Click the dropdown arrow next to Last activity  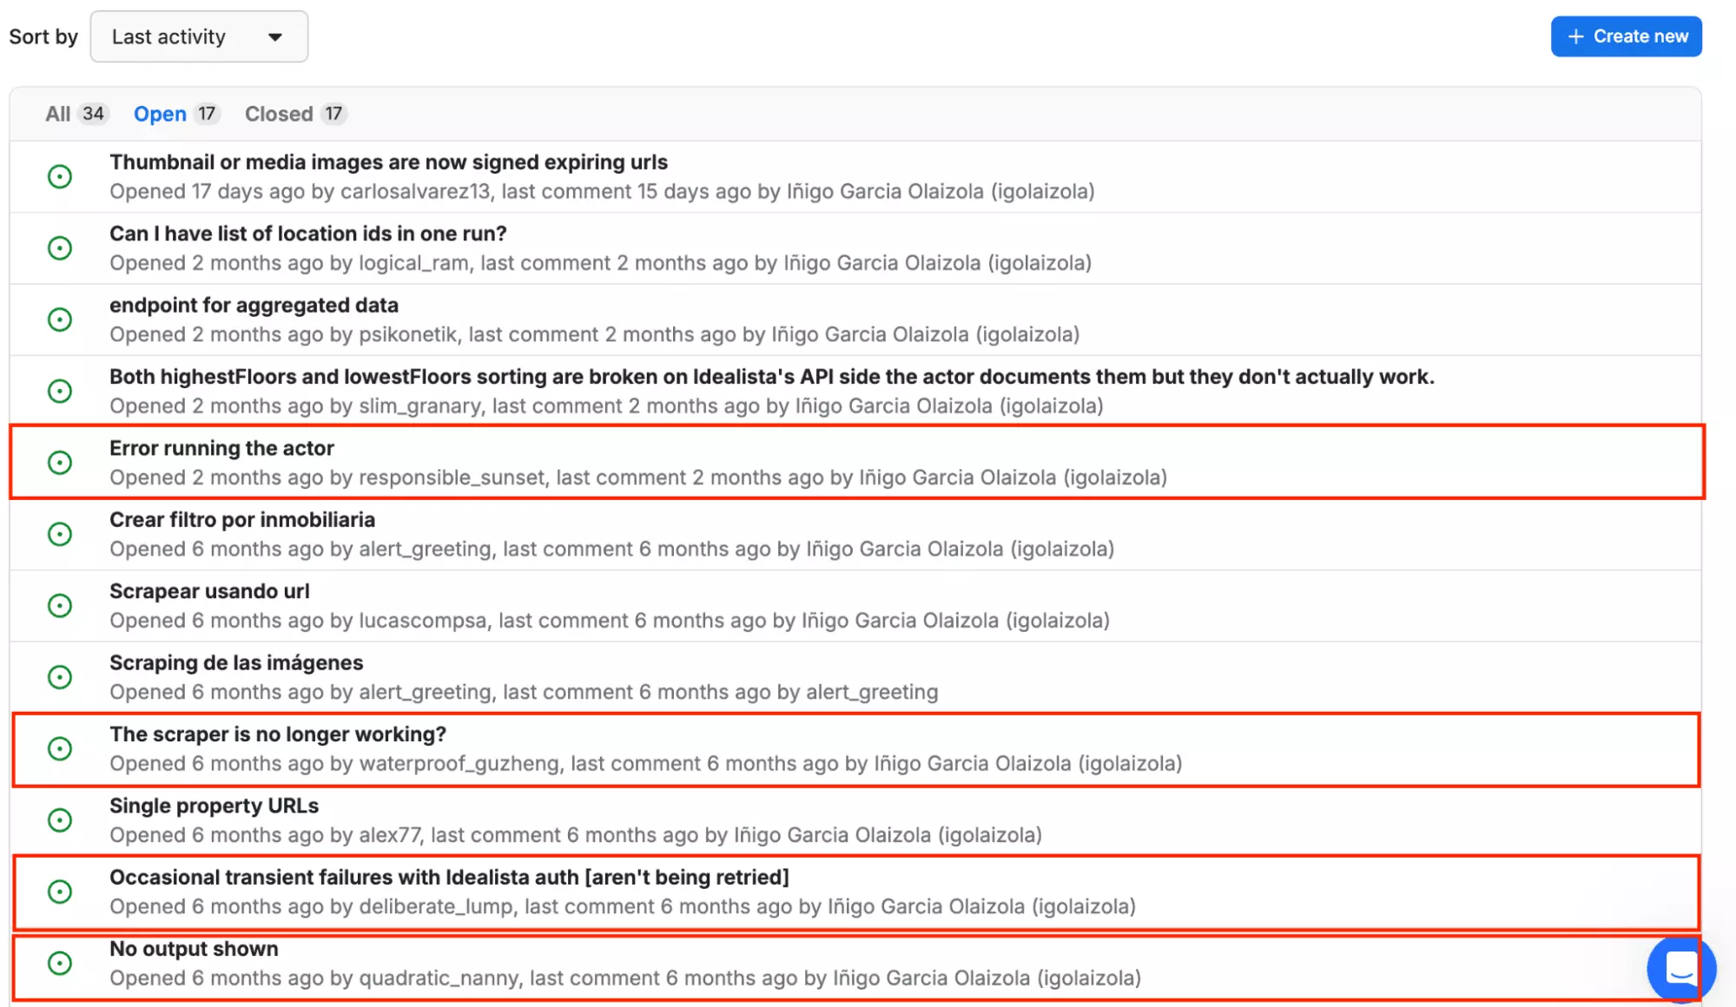click(x=274, y=37)
